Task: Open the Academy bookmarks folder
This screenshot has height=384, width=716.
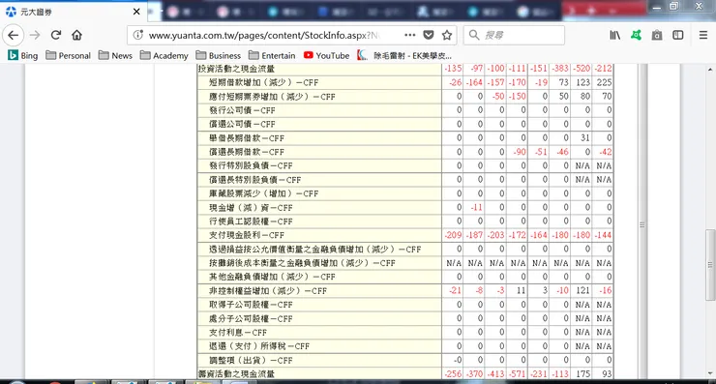Action: 164,56
